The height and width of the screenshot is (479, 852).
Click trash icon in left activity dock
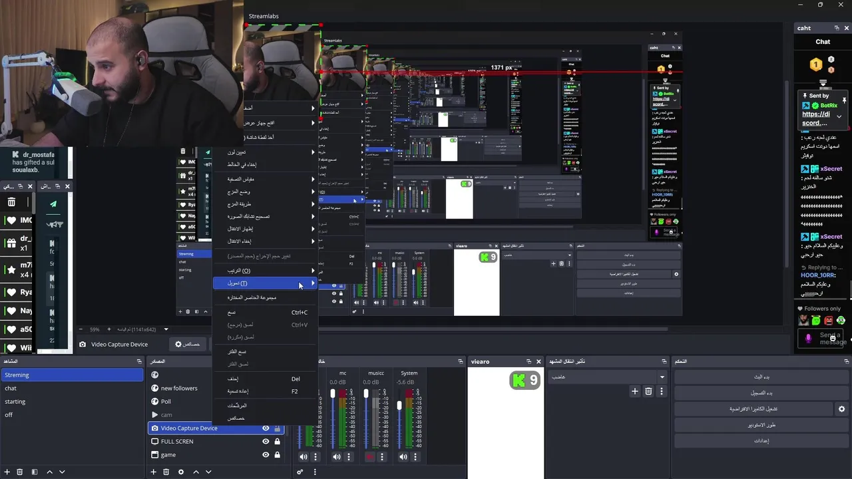11,202
